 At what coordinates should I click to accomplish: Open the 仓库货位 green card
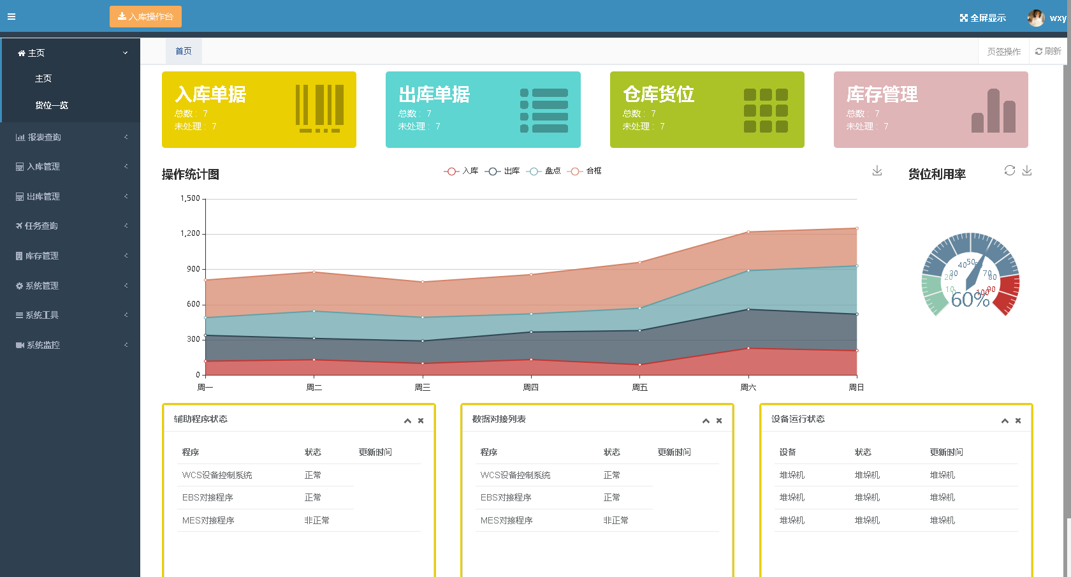pyautogui.click(x=707, y=110)
